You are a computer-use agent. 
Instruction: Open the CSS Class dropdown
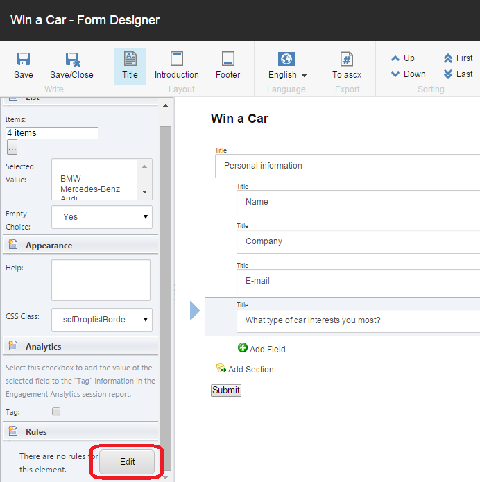(102, 320)
